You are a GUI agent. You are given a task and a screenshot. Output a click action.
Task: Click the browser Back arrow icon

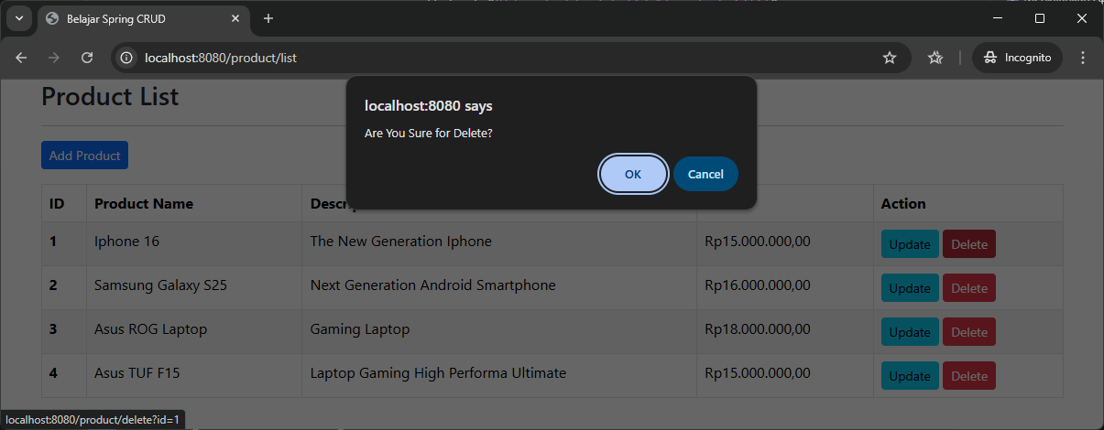[x=22, y=58]
